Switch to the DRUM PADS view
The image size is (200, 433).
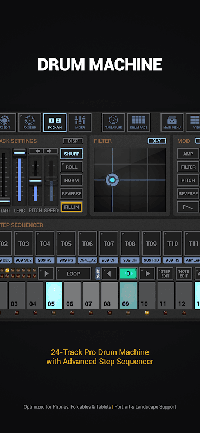(139, 122)
